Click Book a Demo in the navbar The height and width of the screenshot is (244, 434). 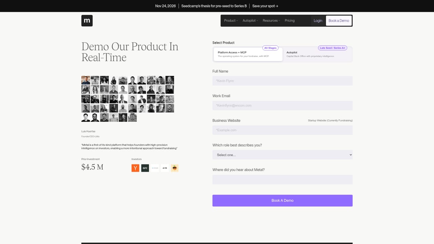339,21
